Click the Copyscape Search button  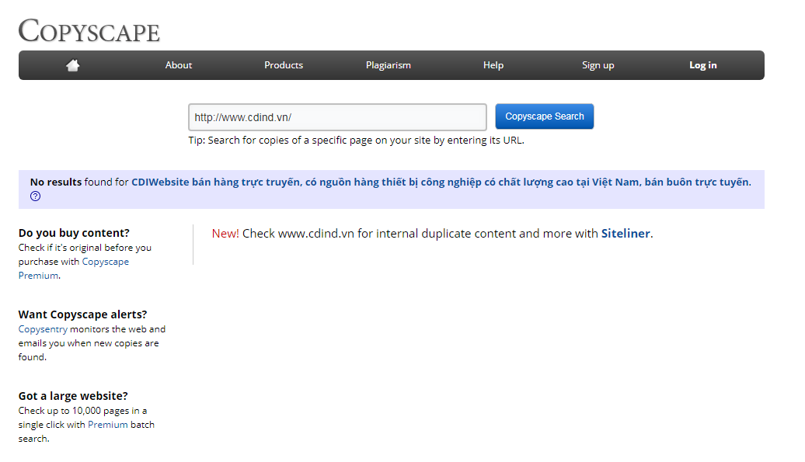pos(544,116)
